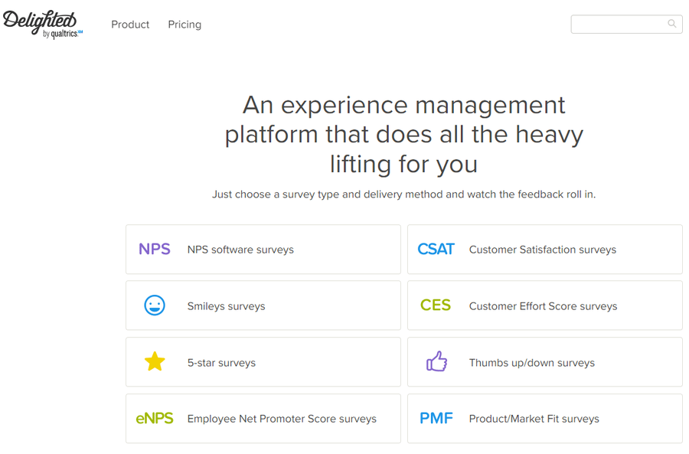
Task: Click the Delighted by Qualtrics logo
Action: click(x=43, y=24)
